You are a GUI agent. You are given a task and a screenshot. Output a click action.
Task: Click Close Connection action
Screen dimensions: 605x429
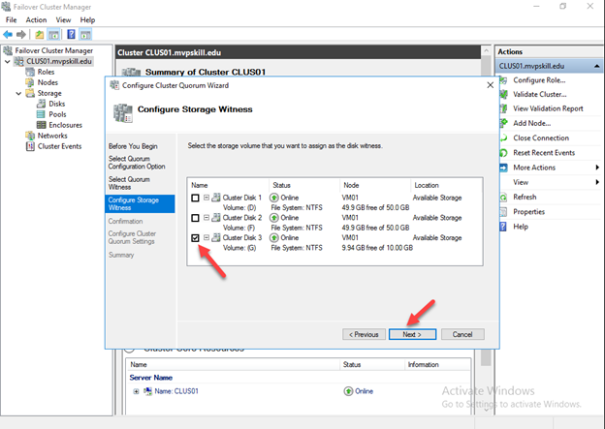(x=541, y=138)
